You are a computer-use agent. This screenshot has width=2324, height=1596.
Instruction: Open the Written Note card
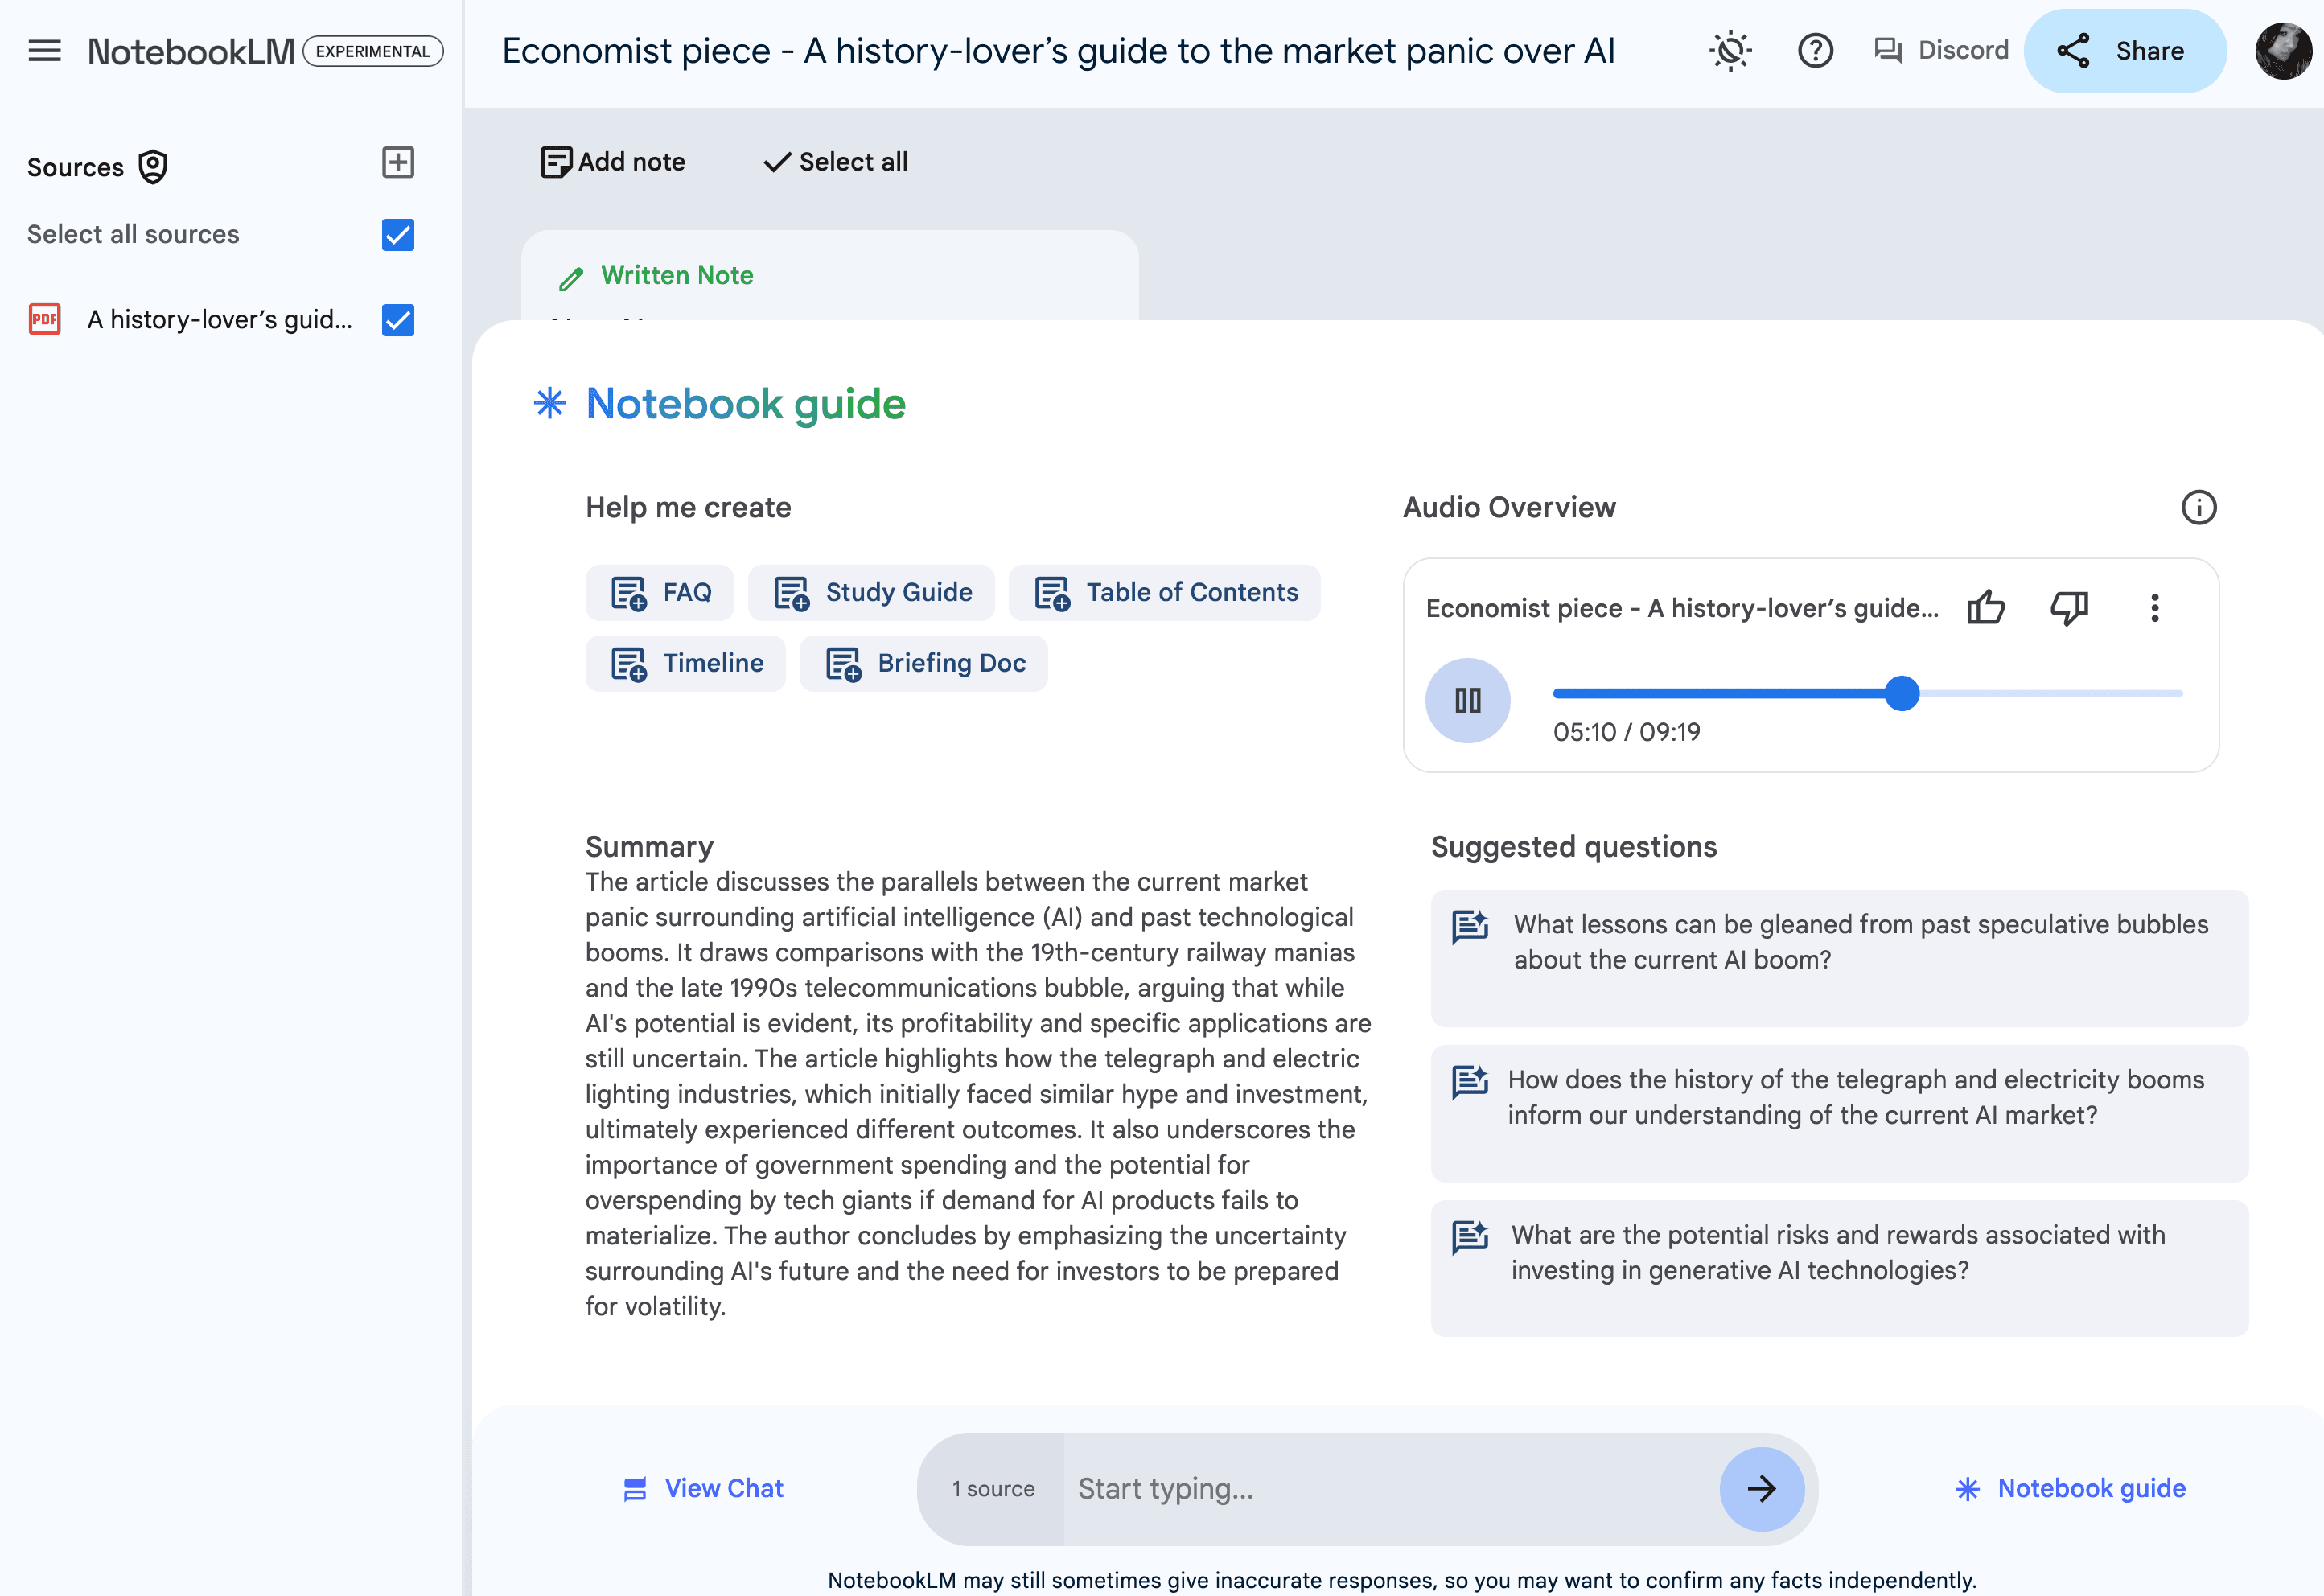[829, 276]
